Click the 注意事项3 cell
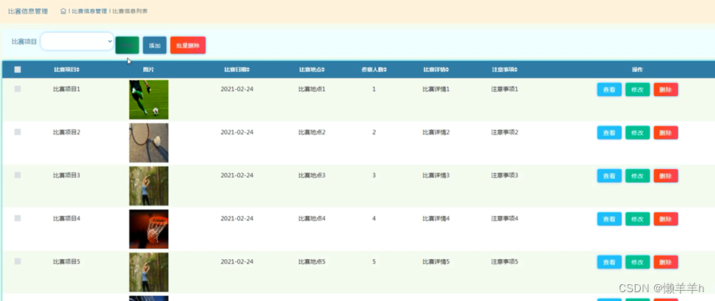Screen dimensions: 715x301 [504, 175]
